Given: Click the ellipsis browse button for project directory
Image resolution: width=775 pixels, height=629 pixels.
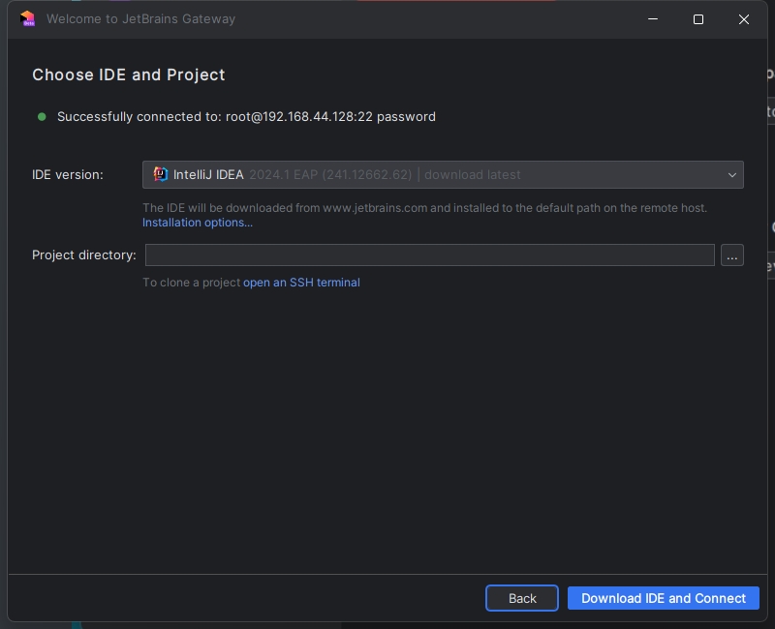Looking at the screenshot, I should [732, 255].
